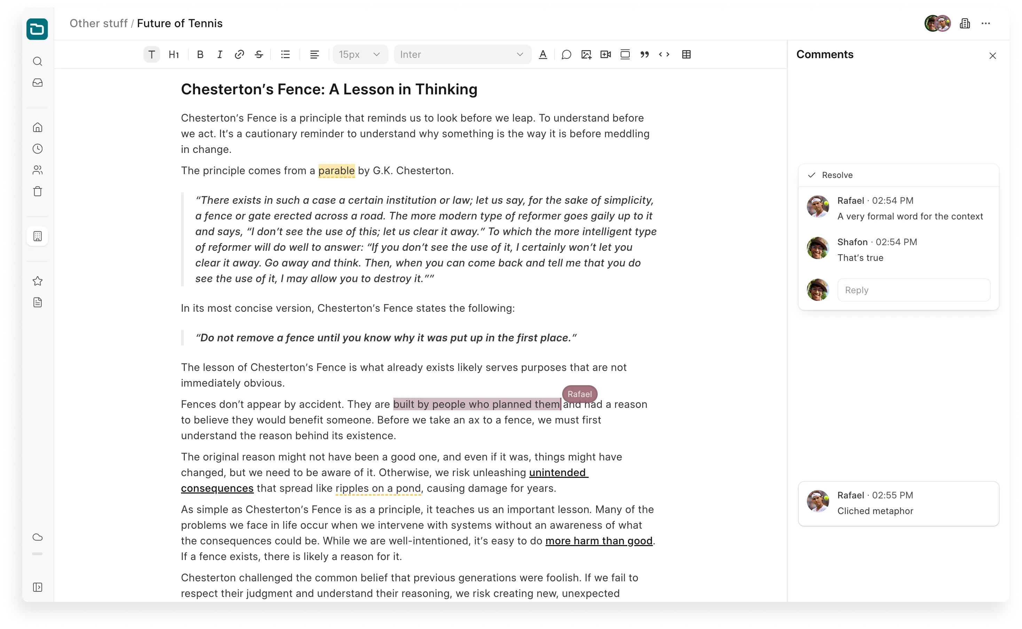Viewport: 1022px width, 629px height.
Task: Insert a table from the toolbar
Action: pyautogui.click(x=686, y=54)
